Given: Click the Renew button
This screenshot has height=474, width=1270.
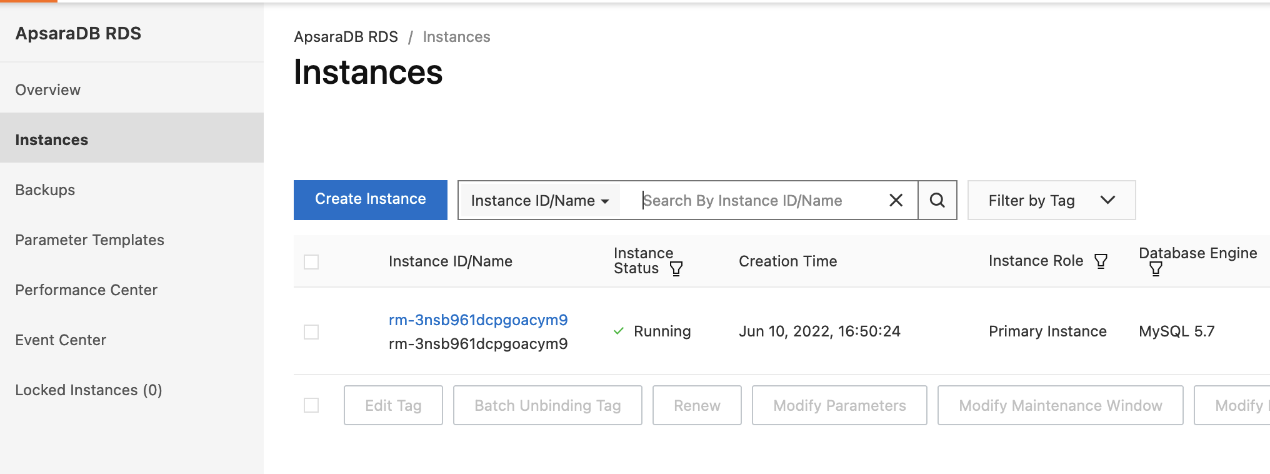Looking at the screenshot, I should [x=697, y=405].
